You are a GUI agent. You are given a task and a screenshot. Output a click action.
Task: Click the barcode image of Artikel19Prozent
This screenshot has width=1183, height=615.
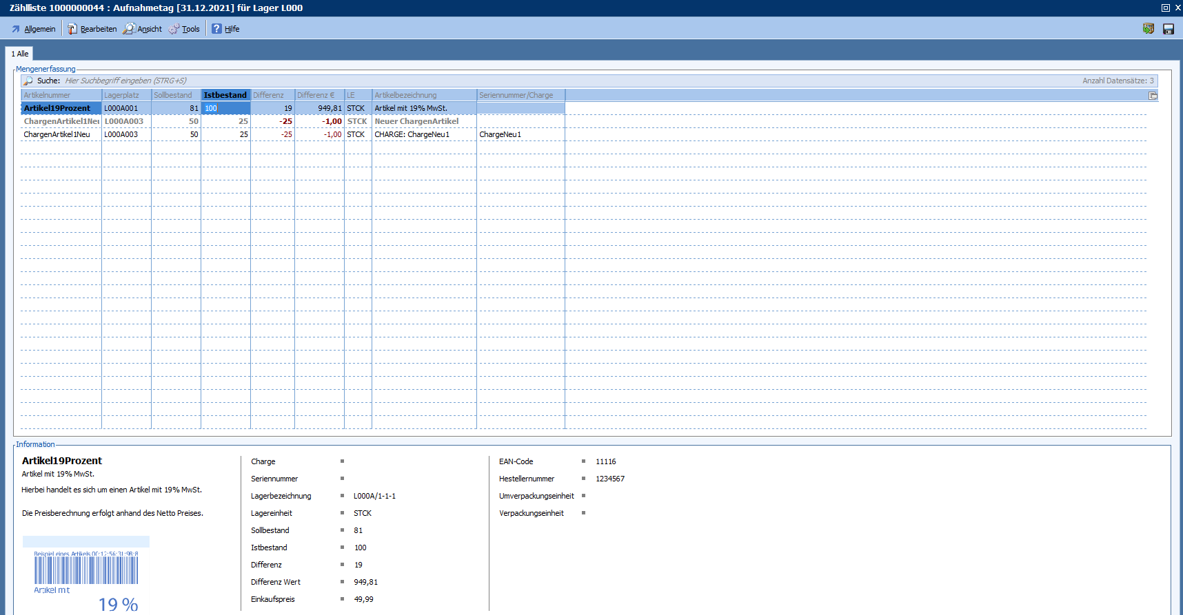(86, 570)
